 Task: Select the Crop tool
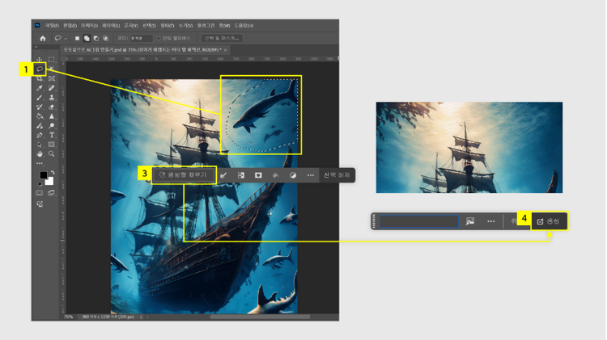click(40, 78)
